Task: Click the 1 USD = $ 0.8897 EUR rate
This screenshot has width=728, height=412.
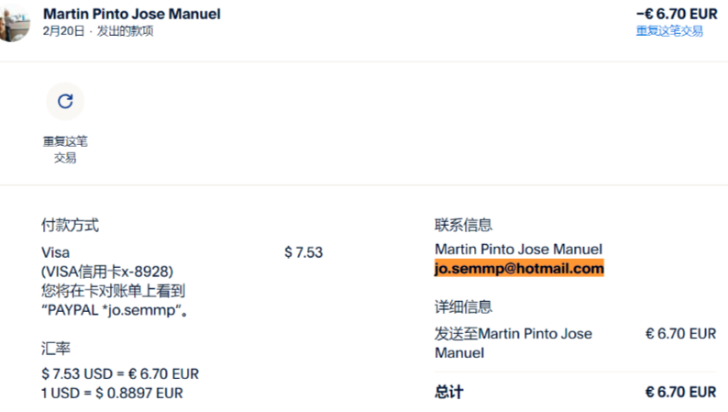Action: coord(112,394)
